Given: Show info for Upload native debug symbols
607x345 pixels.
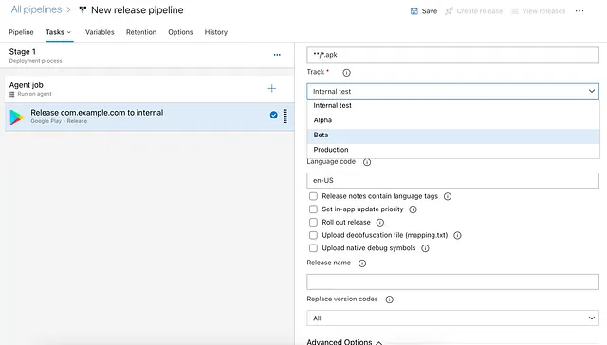Looking at the screenshot, I should [x=425, y=248].
